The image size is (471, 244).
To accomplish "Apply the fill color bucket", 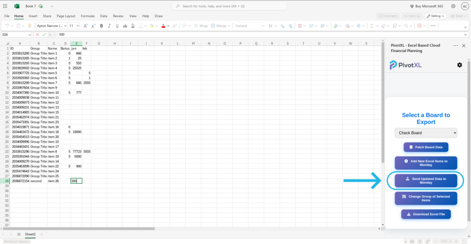I will coord(152,26).
